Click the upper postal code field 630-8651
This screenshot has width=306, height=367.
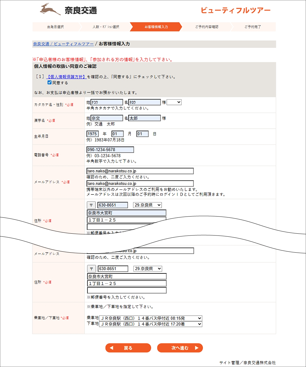(x=113, y=205)
